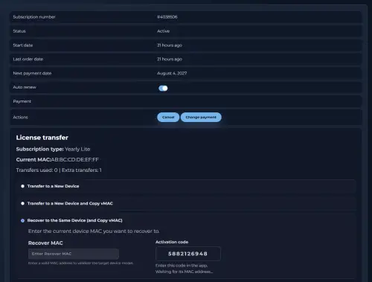
Task: Click the Current MAC address text
Action: (57, 159)
